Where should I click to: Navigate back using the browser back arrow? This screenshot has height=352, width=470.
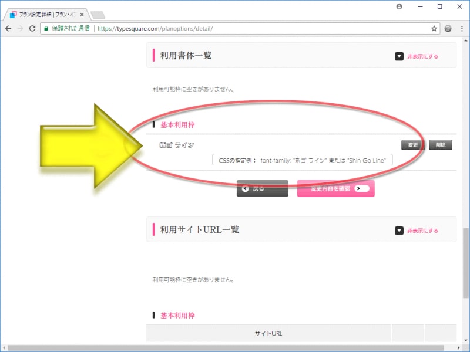click(x=8, y=28)
